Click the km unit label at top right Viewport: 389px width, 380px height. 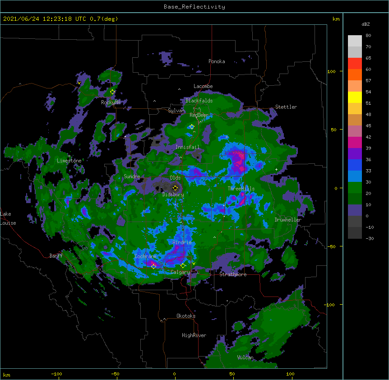coord(336,19)
